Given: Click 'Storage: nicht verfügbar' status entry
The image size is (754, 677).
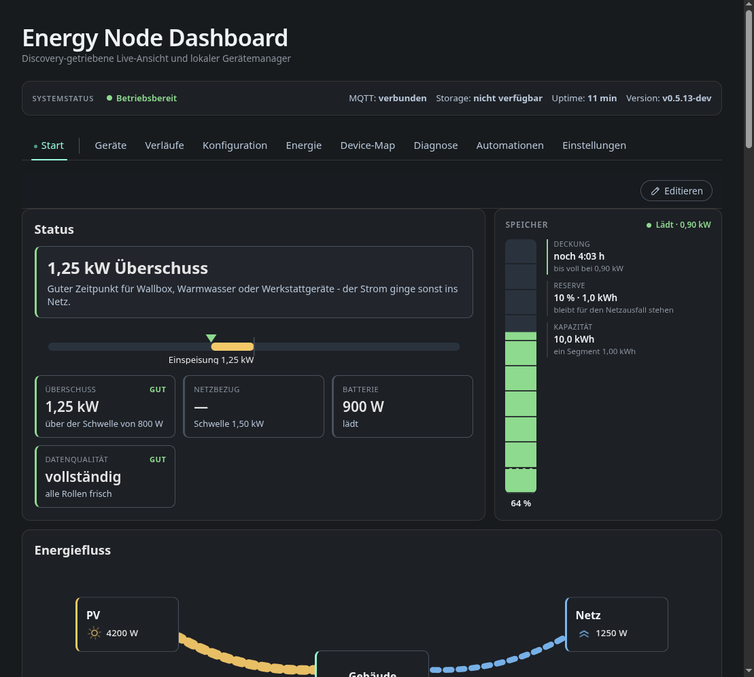Looking at the screenshot, I should pyautogui.click(x=489, y=98).
